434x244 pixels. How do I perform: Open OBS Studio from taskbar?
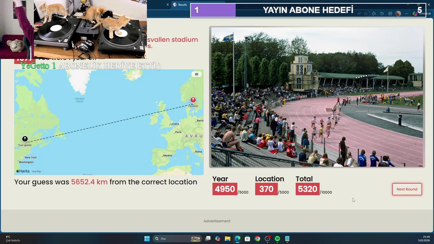pyautogui.click(x=268, y=239)
